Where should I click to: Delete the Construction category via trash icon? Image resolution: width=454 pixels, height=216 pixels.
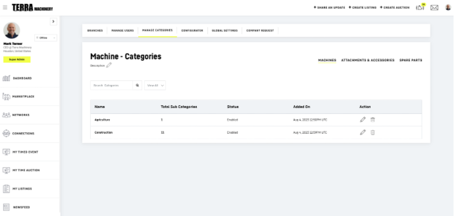click(373, 132)
